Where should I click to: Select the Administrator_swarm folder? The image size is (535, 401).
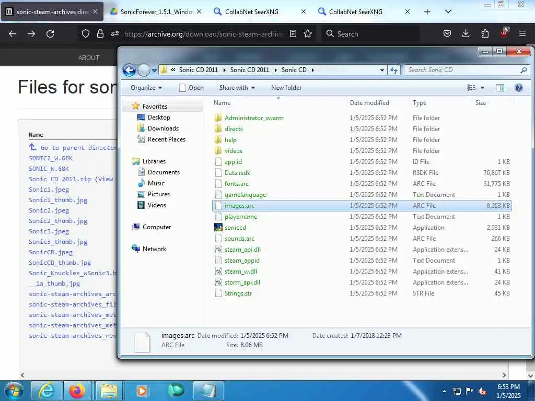[x=254, y=118]
